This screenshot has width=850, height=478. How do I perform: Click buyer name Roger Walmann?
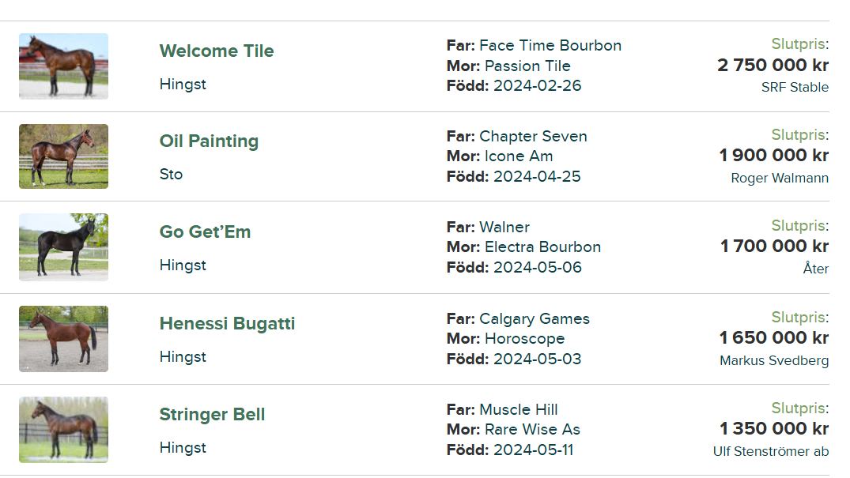click(780, 179)
